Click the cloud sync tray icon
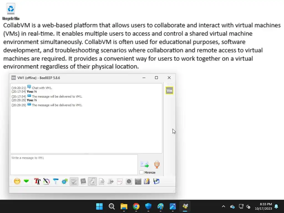The image size is (284, 213). (232, 206)
